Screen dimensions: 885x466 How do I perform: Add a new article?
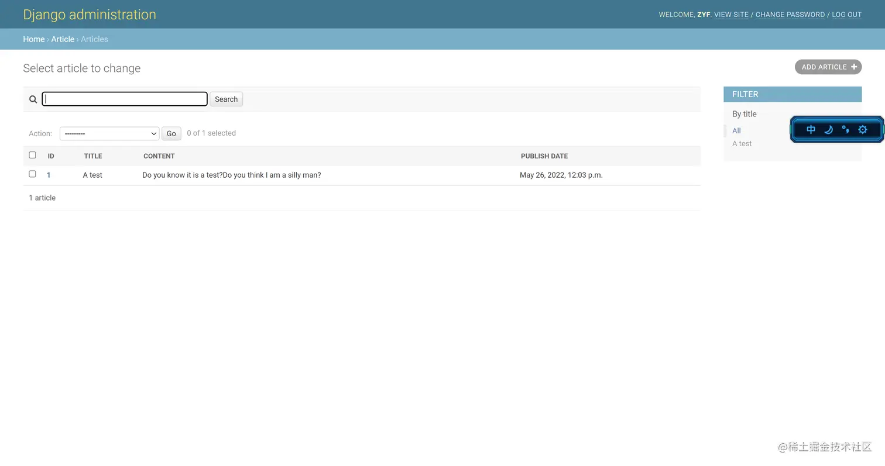pos(828,67)
